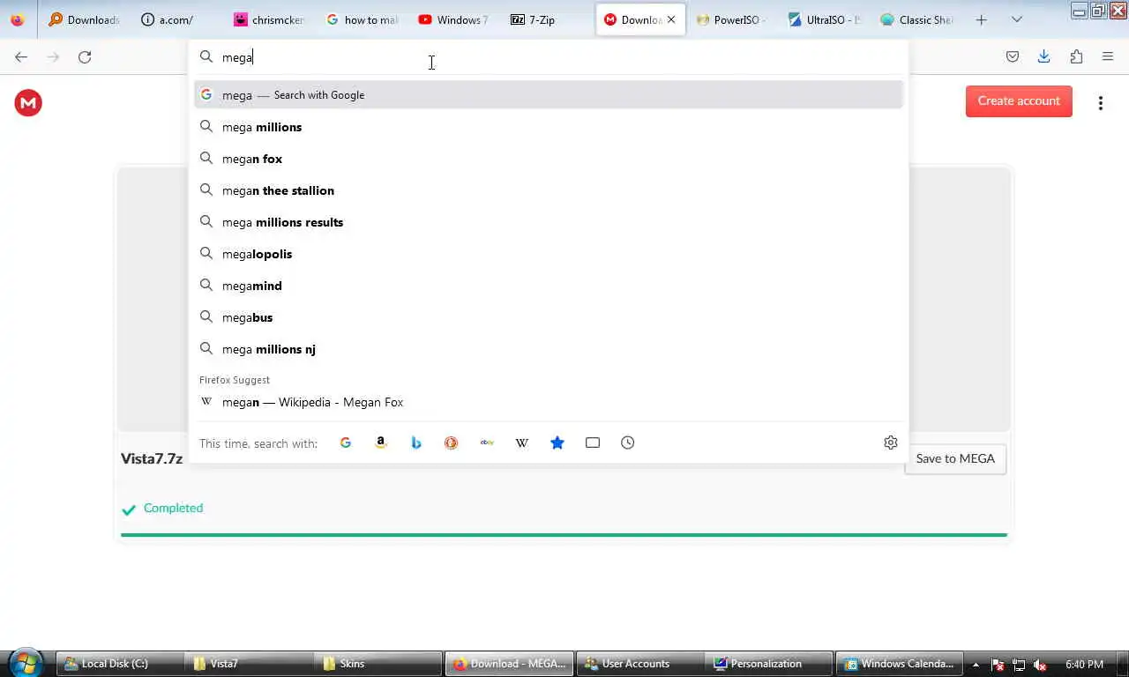This screenshot has height=677, width=1129.
Task: Search bookmarks using the star icon
Action: 557,443
